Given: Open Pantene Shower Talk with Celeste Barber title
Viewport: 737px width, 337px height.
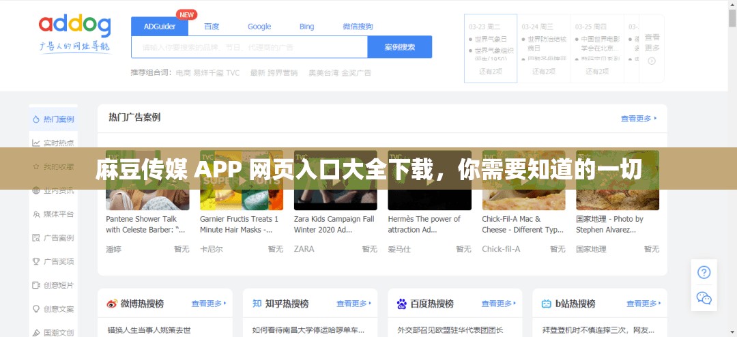Looking at the screenshot, I should point(145,224).
